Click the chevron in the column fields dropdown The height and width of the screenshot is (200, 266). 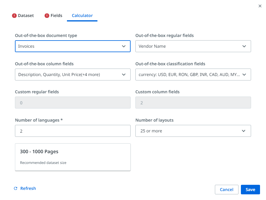click(124, 75)
